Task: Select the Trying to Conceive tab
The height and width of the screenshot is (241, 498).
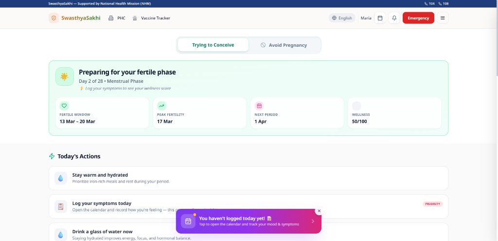Action: [x=213, y=45]
